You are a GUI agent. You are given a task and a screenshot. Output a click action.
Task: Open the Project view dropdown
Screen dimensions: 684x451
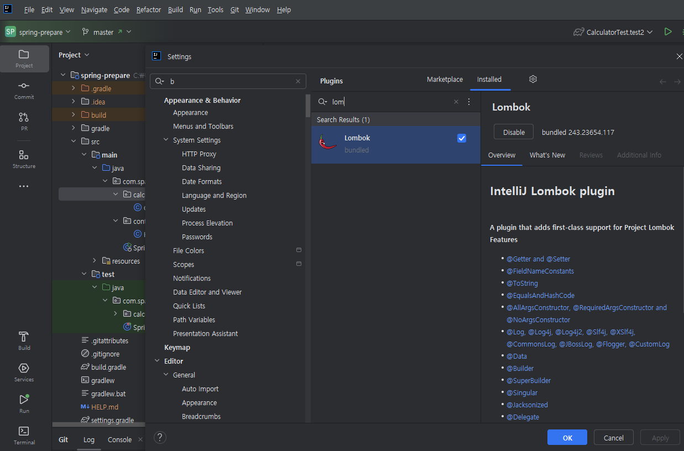[x=74, y=55]
